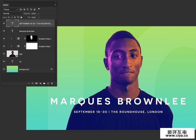Click the lock all padlock icon
The width and height of the screenshot is (196, 140).
click(x=21, y=17)
